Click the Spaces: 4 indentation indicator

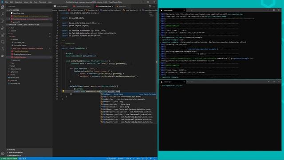click(x=121, y=159)
